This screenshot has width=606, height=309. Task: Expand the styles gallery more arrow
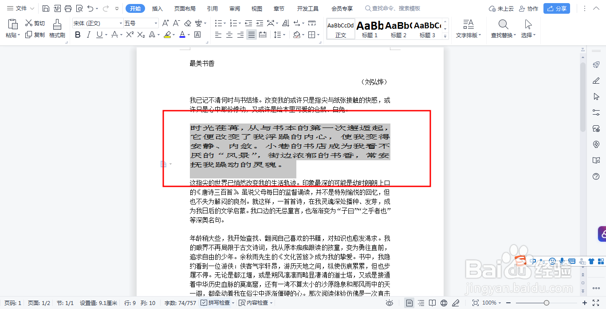tap(446, 36)
